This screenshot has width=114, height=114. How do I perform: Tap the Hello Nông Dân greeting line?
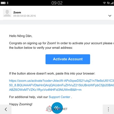(x=21, y=36)
